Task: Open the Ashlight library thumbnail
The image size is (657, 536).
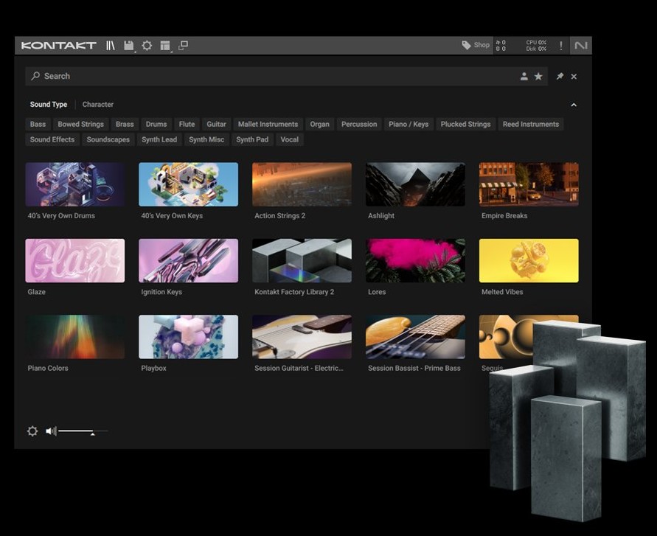Action: click(x=415, y=184)
